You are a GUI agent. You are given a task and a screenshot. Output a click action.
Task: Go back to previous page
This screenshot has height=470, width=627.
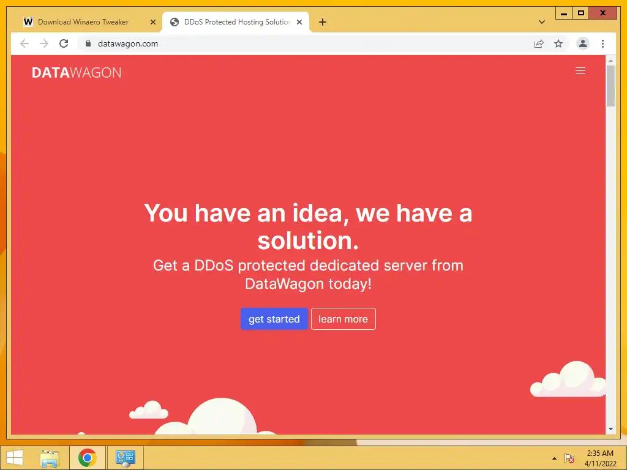click(x=24, y=43)
